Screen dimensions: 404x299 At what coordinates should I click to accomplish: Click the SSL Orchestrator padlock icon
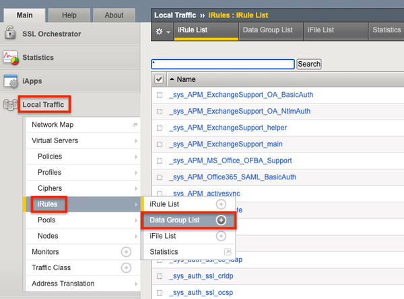point(11,34)
